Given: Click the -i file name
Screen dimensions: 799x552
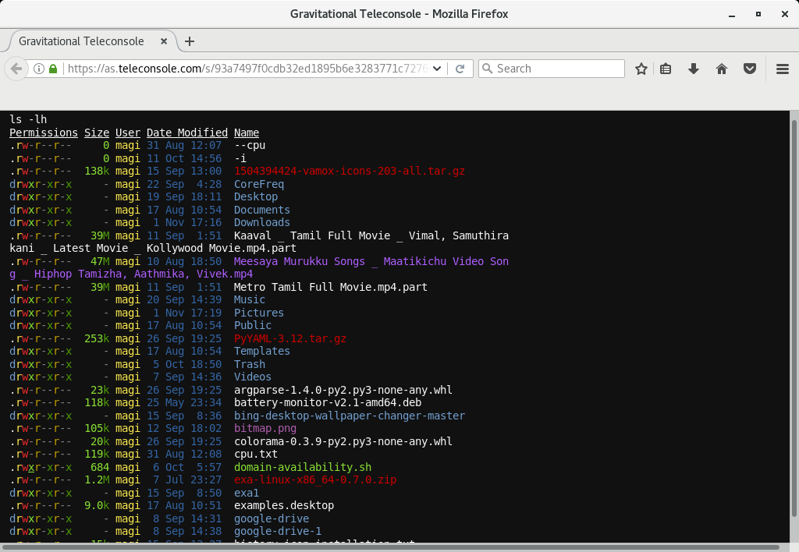Looking at the screenshot, I should tap(240, 158).
